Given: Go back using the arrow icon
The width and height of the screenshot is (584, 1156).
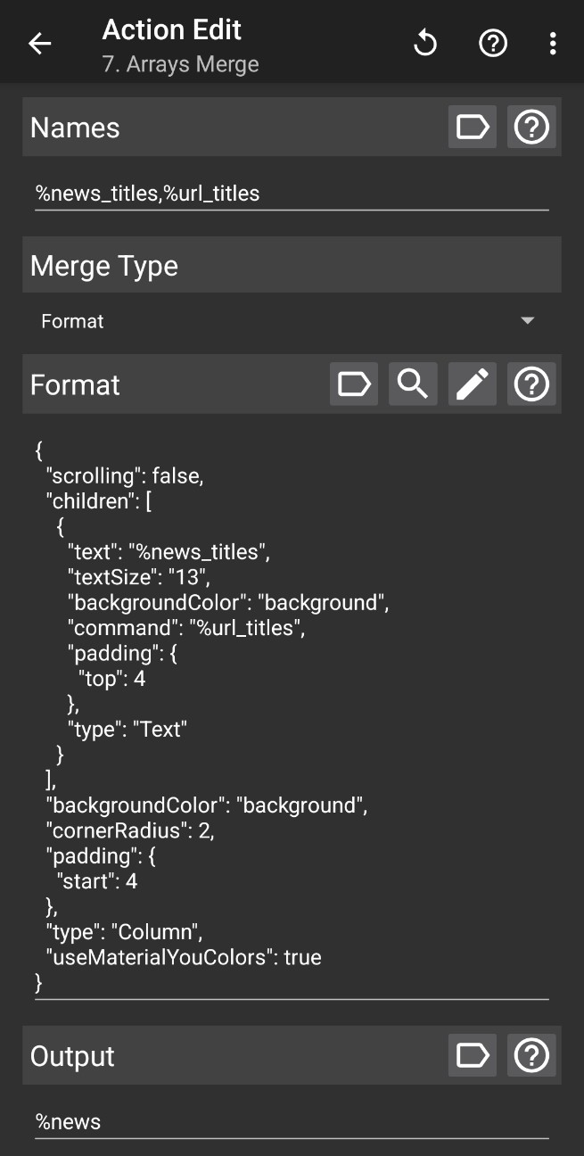Looking at the screenshot, I should tap(39, 43).
